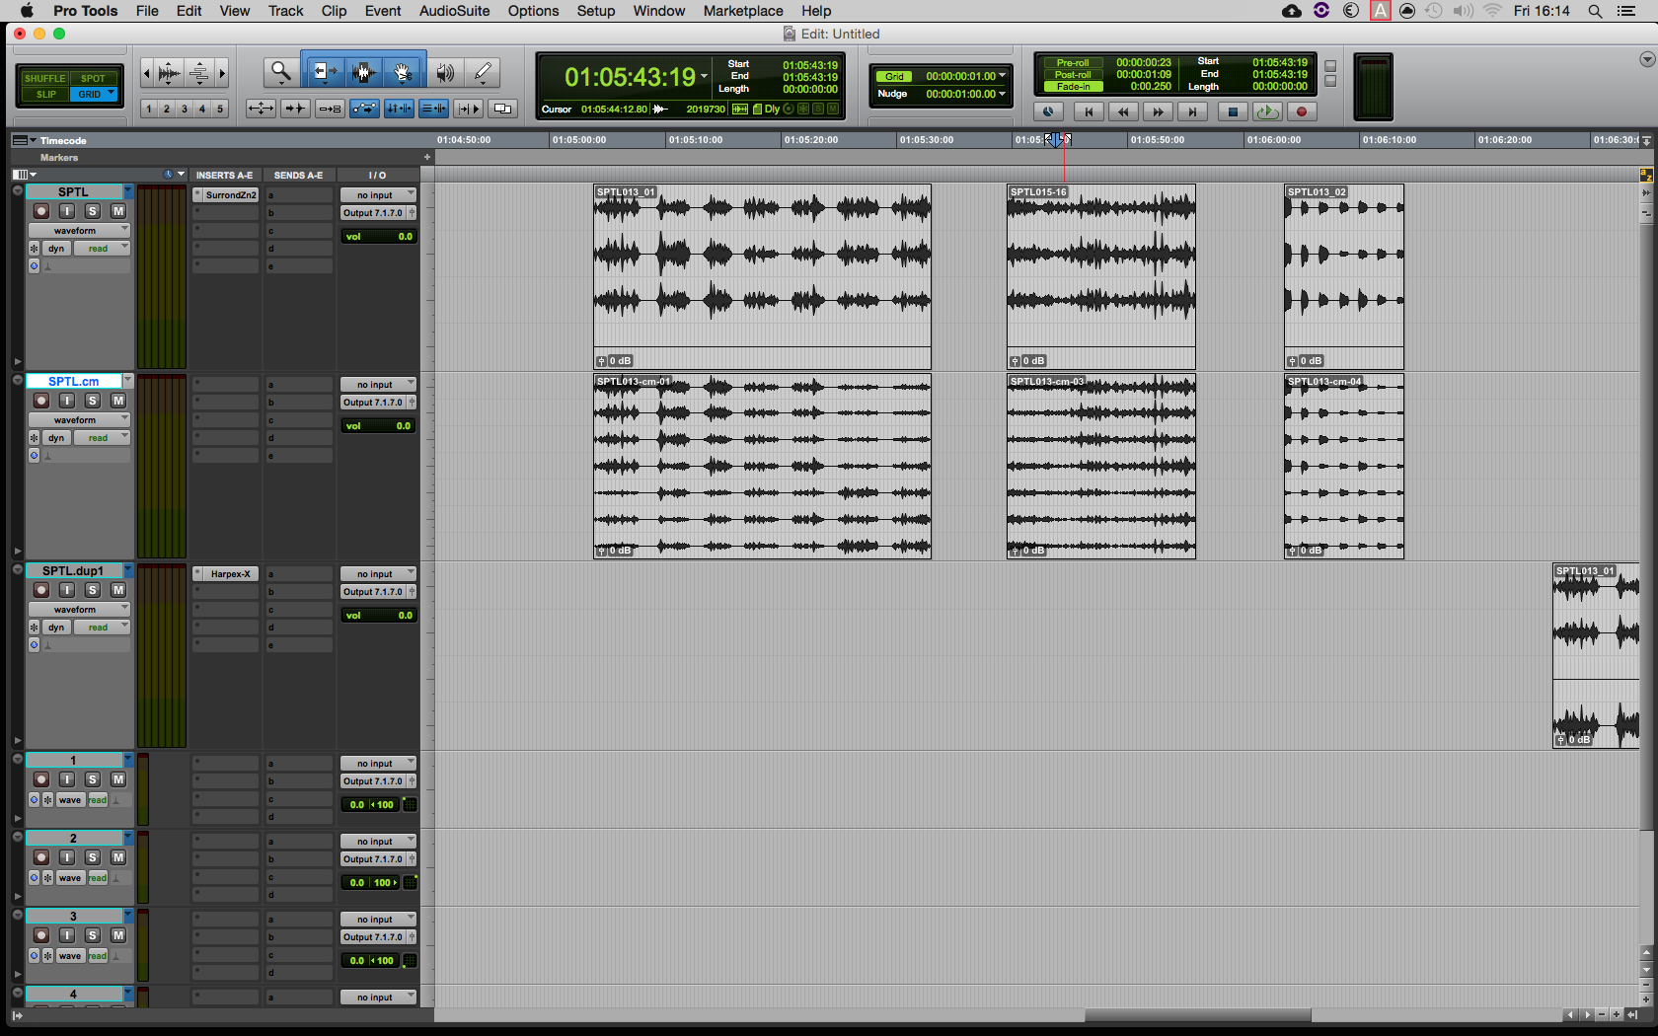Record-enable the SPTL track
The height and width of the screenshot is (1036, 1658).
41,211
